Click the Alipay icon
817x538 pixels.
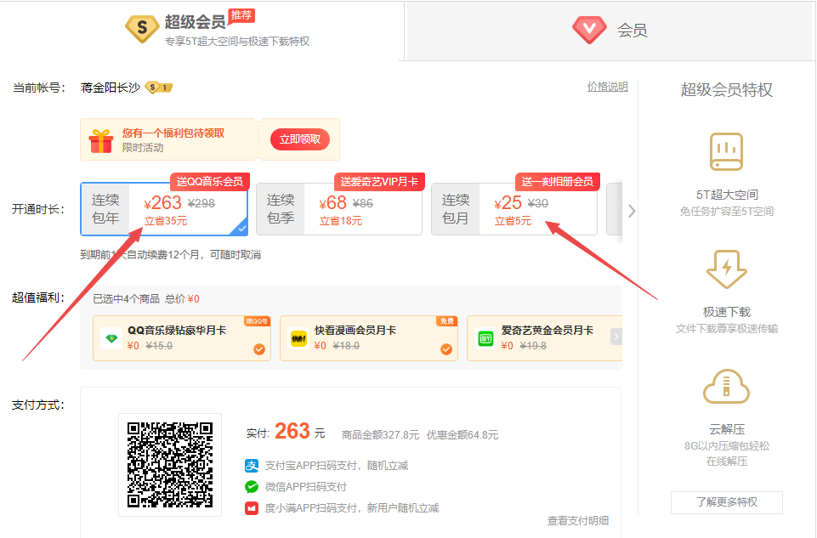point(252,466)
